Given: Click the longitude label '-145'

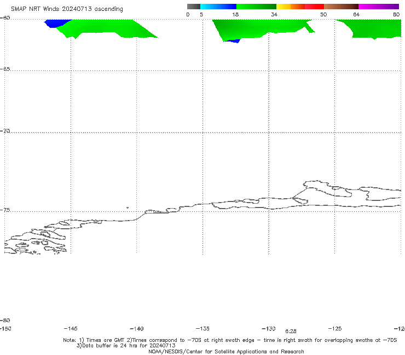Looking at the screenshot, I should coord(71,329).
